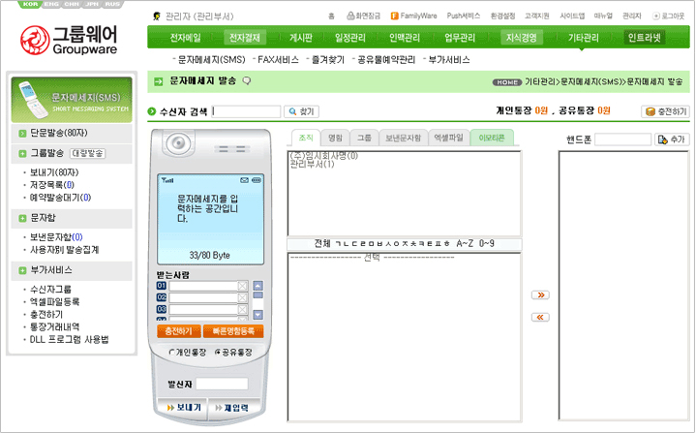Expand the 문자함 sidebar section
This screenshot has width=696, height=433.
coord(22,219)
